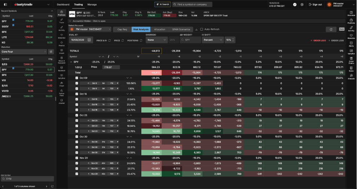Viewport: 357px width, 189px height.
Task: Open the Chart icon
Action: [61, 84]
